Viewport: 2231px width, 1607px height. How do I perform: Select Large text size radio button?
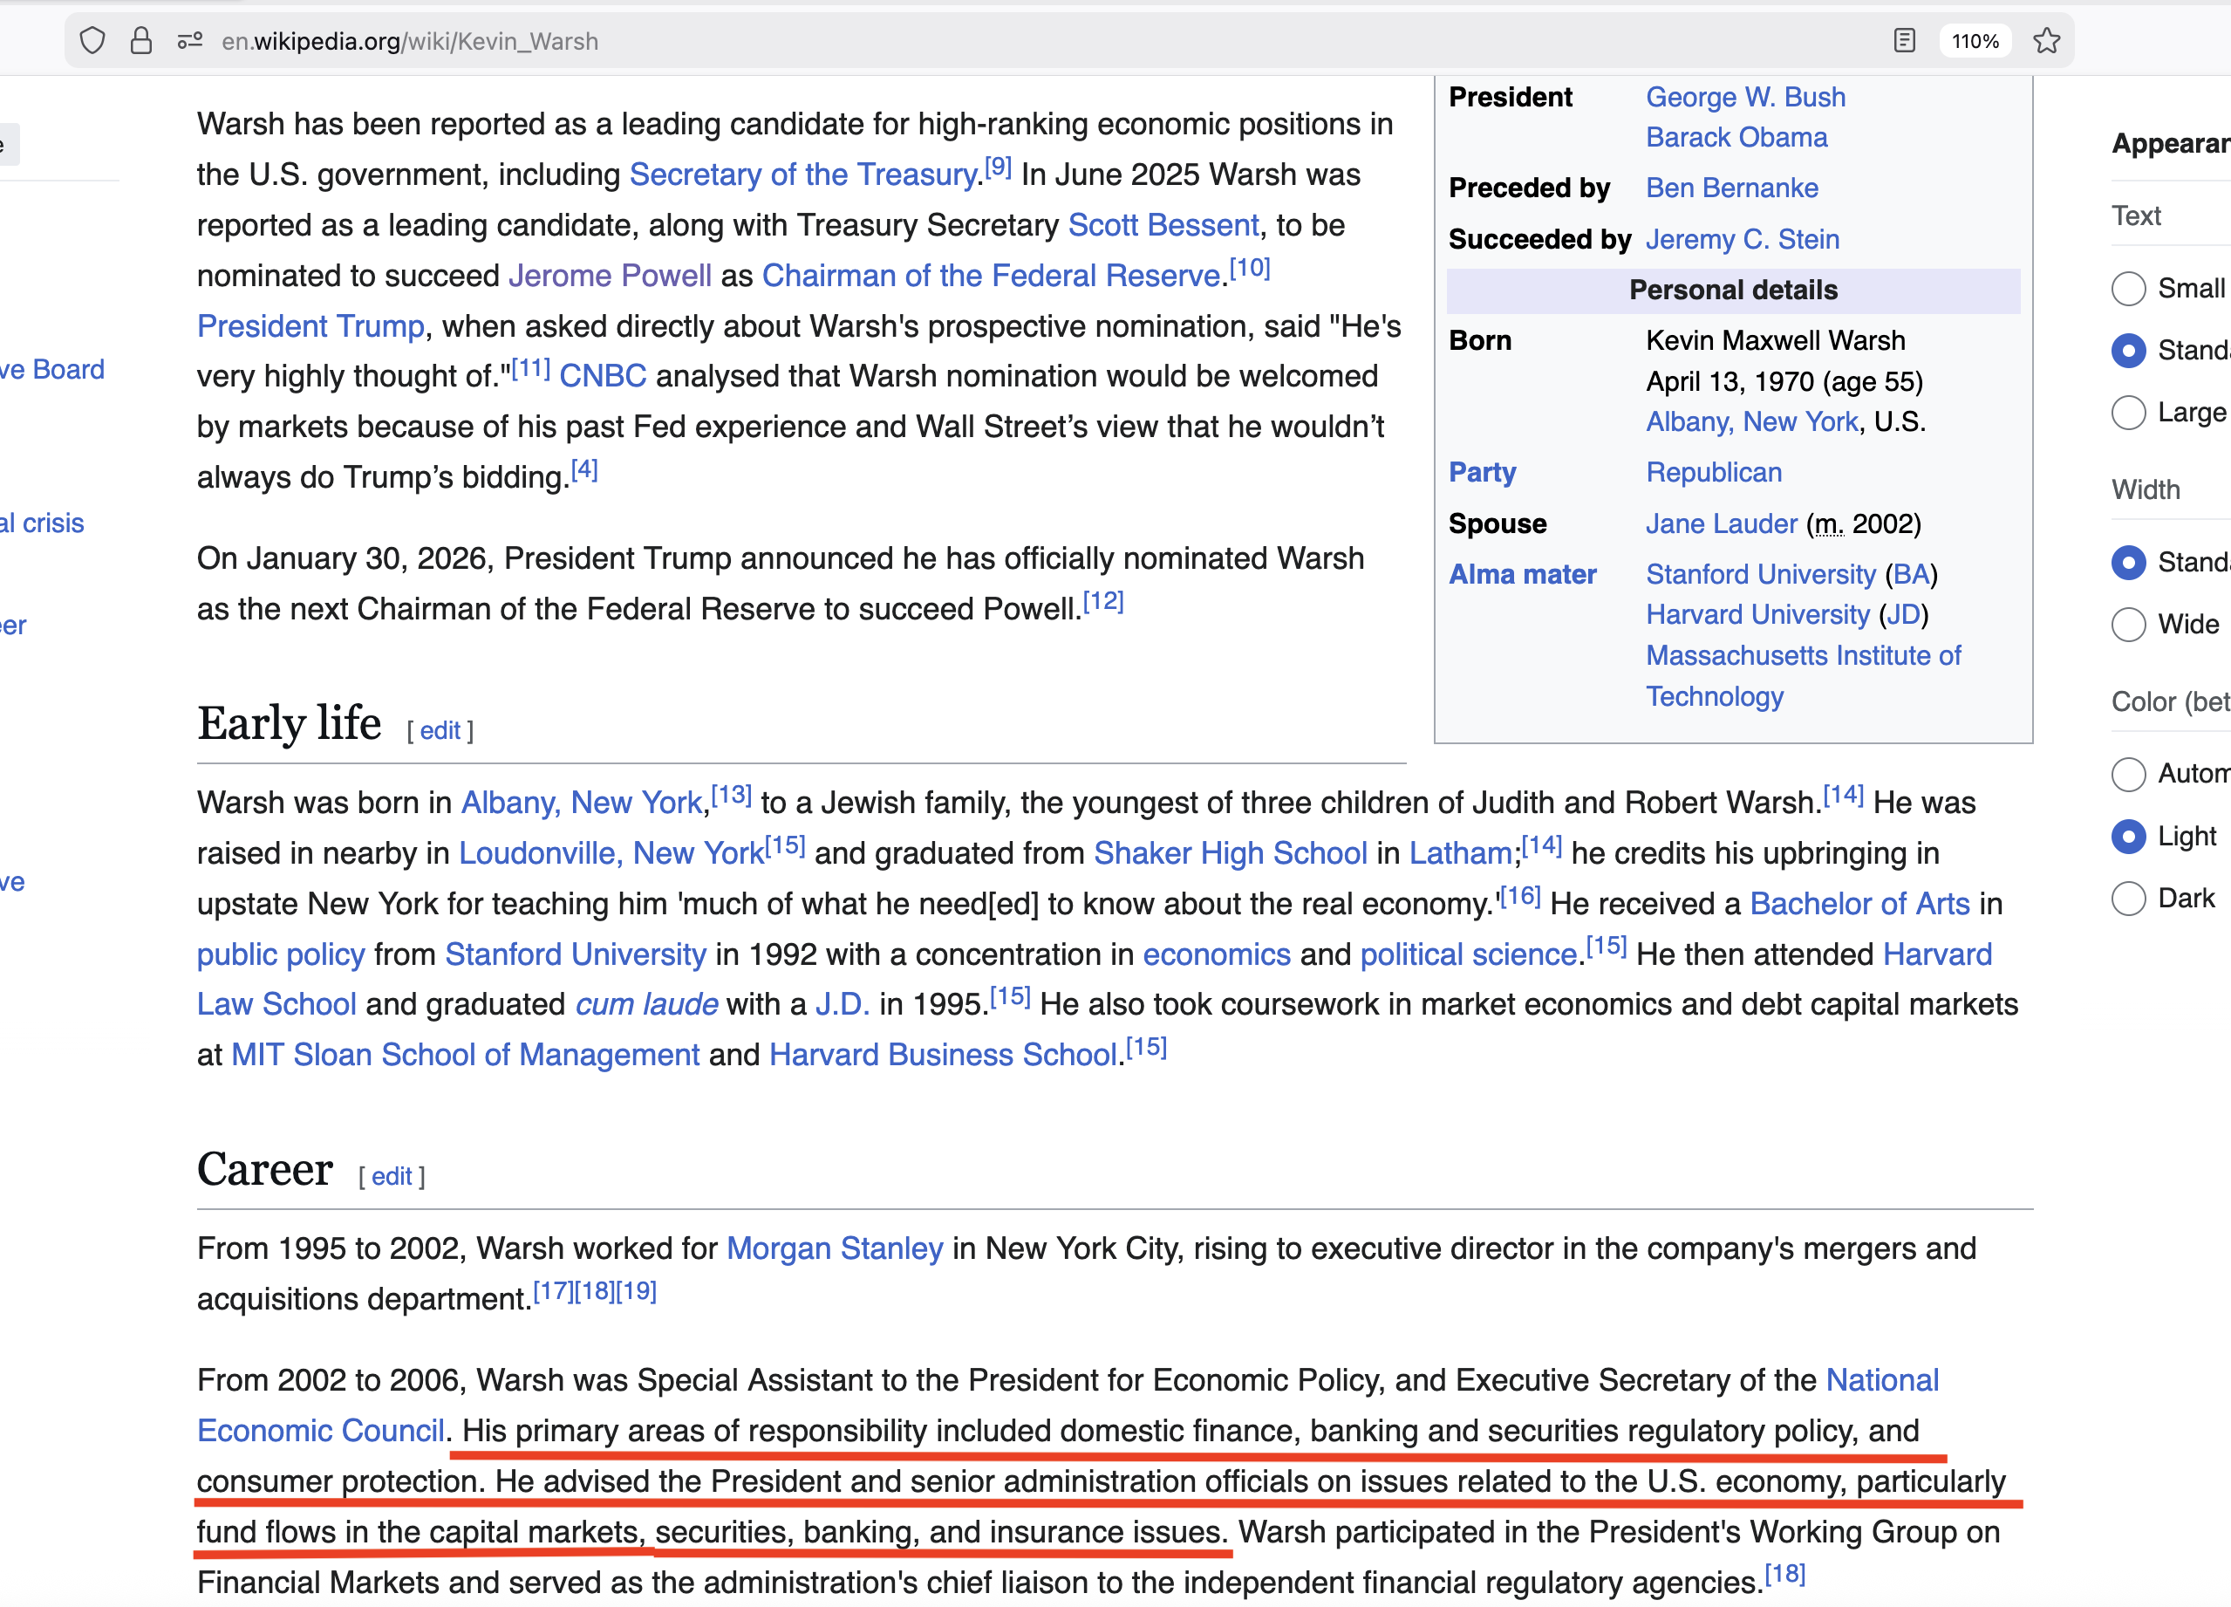[2129, 413]
